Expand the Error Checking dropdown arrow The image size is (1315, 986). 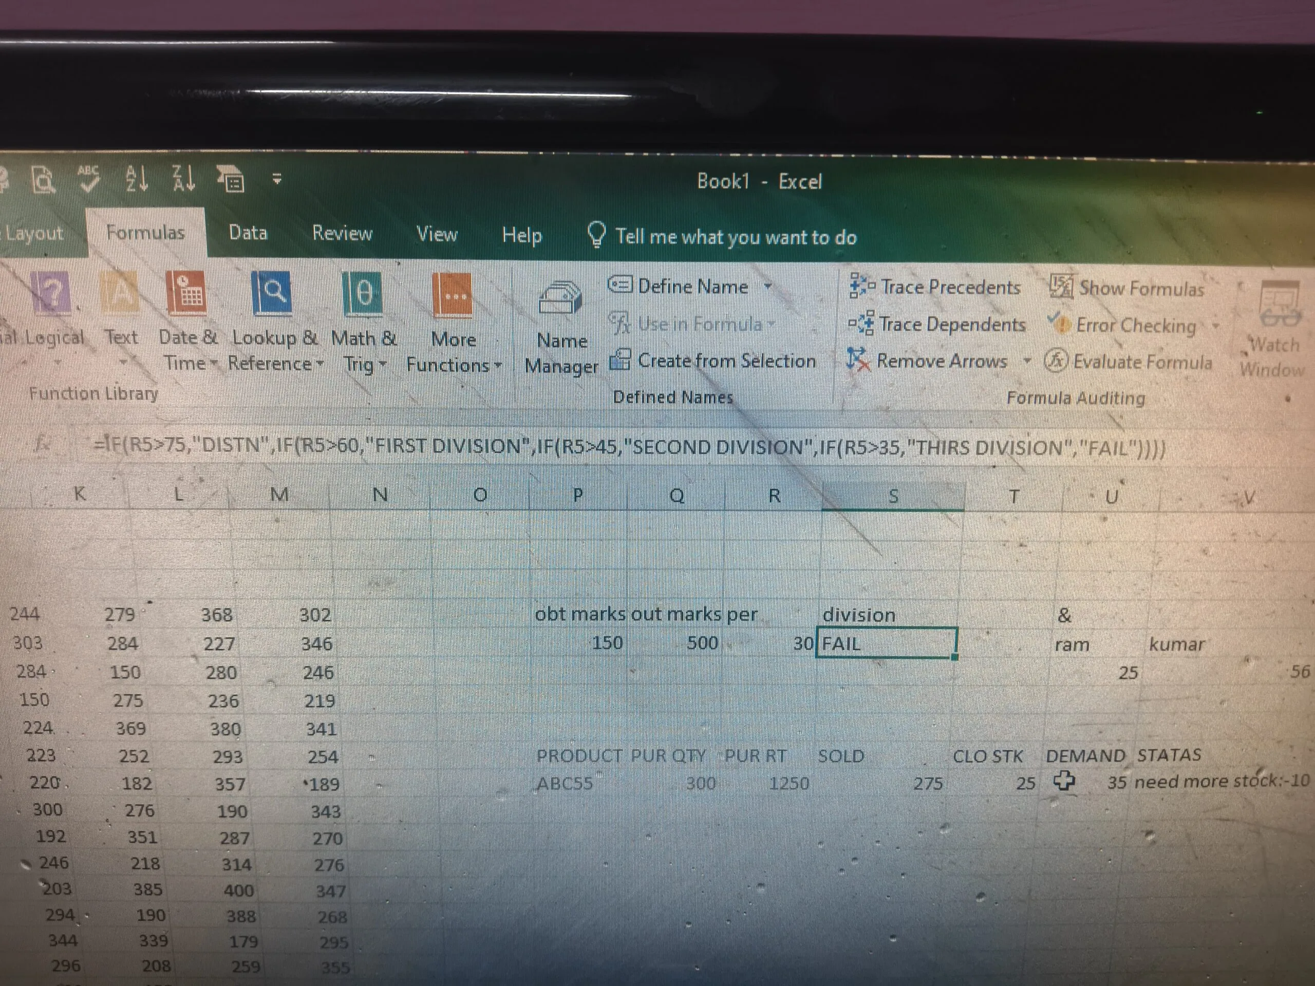1215,326
